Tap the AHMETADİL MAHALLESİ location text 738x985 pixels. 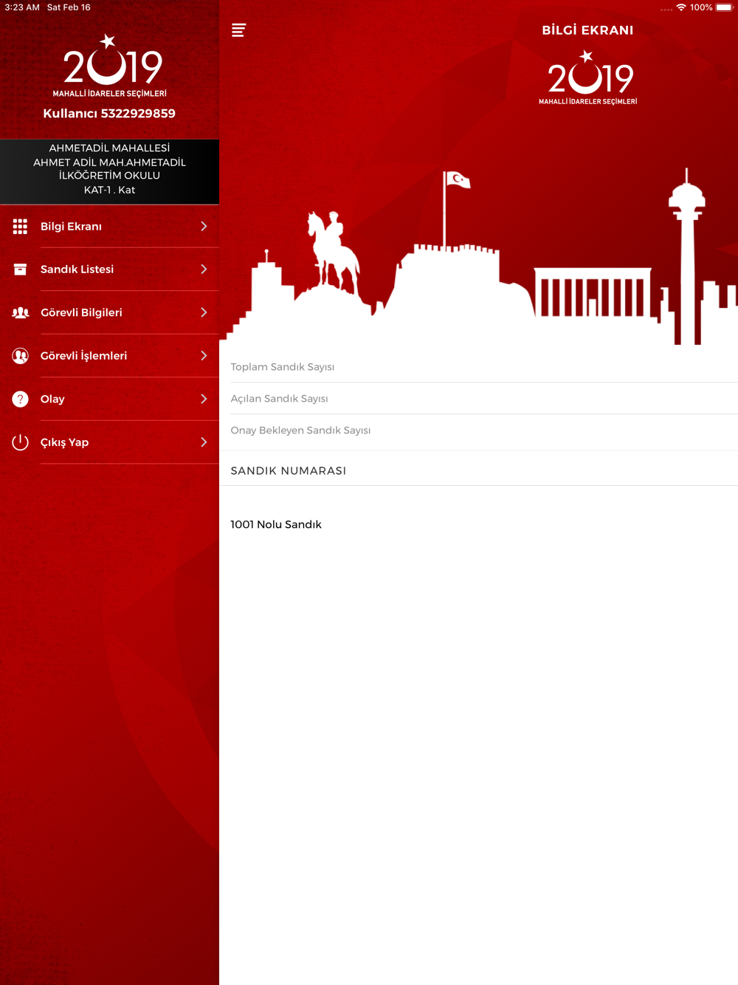click(x=109, y=148)
